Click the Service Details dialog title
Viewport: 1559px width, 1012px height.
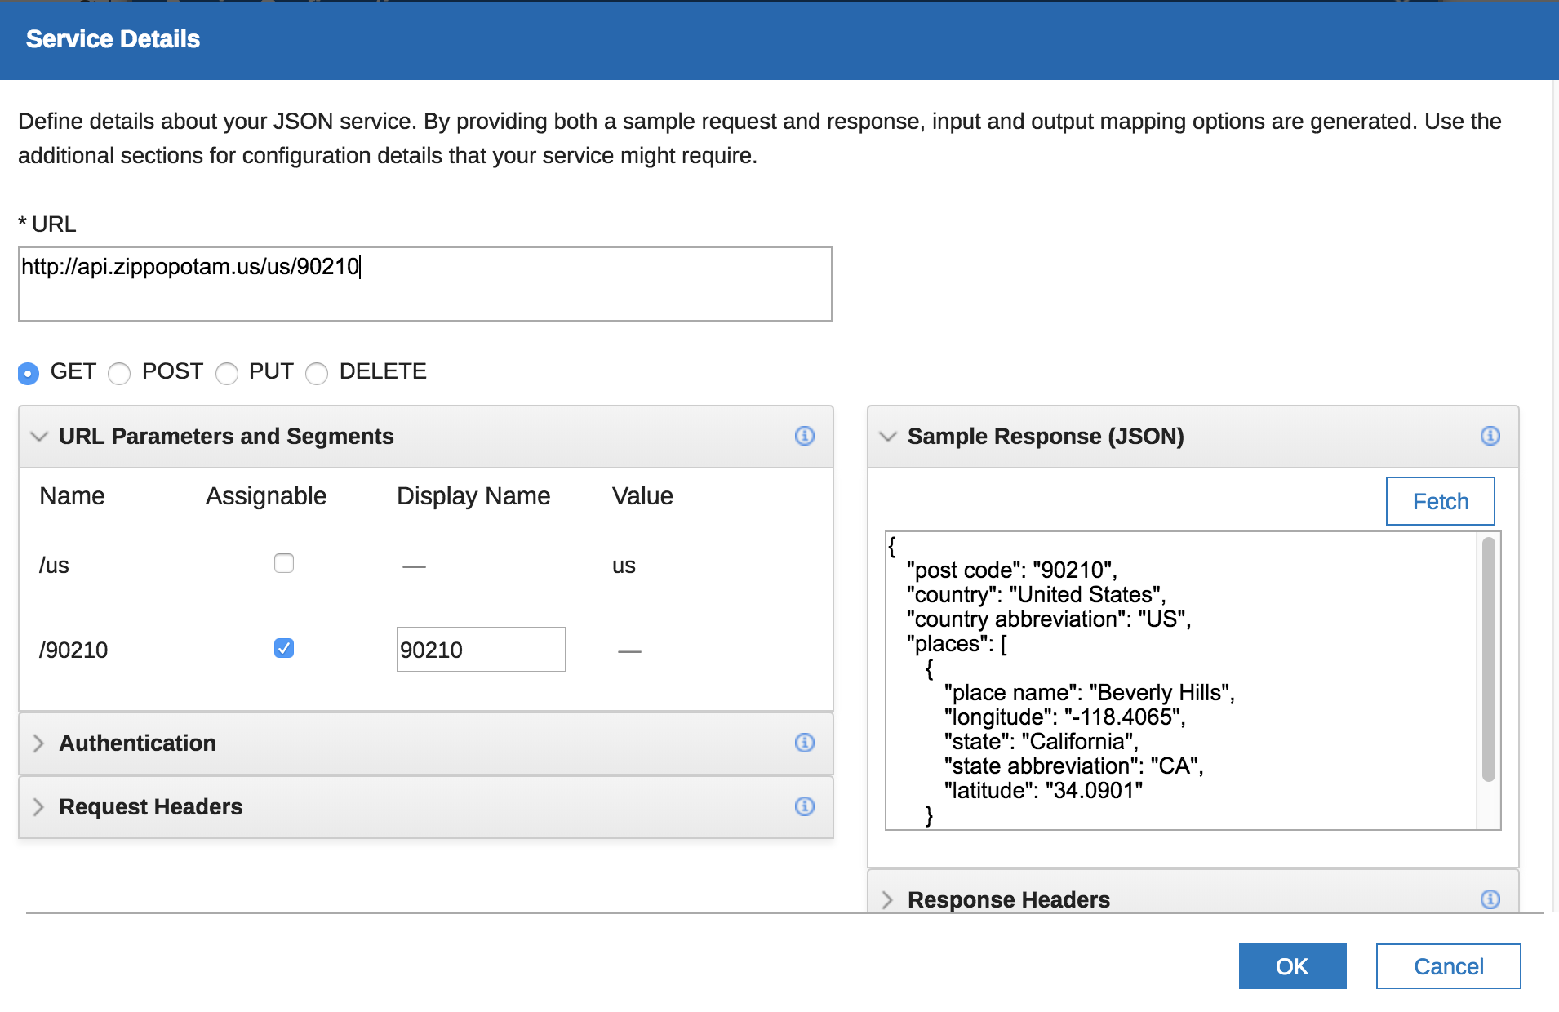coord(113,39)
